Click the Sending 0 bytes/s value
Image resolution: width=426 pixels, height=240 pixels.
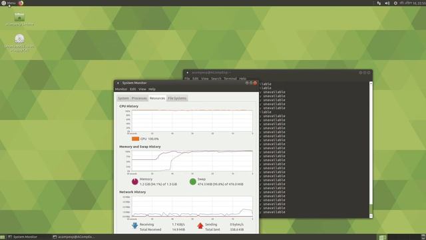237,225
